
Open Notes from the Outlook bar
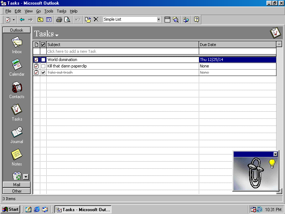pyautogui.click(x=17, y=157)
